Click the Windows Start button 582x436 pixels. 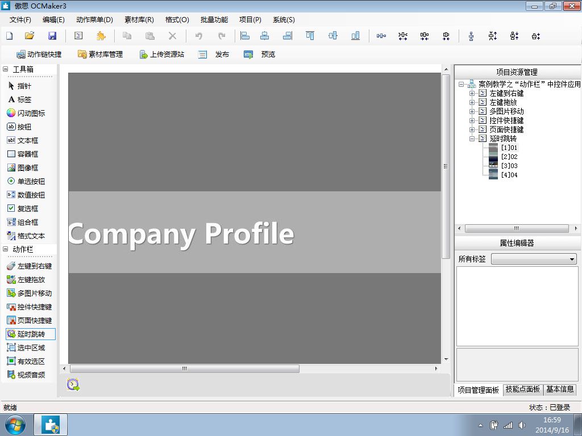15,425
